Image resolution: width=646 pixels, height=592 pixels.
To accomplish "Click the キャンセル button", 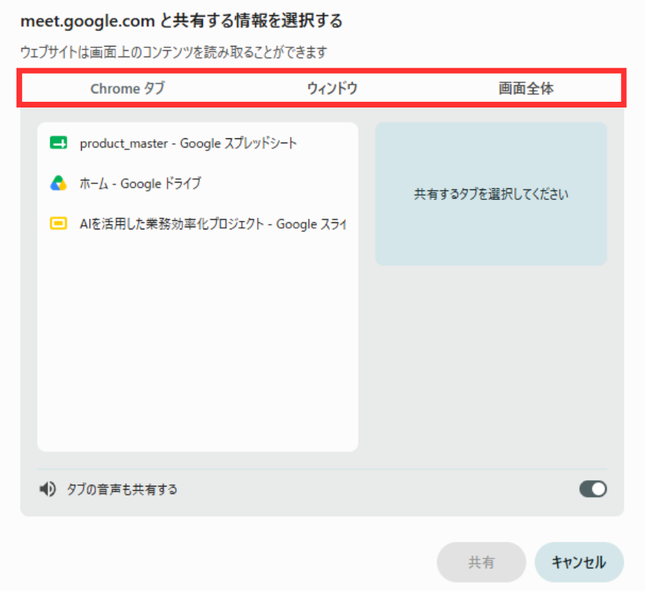I will (x=579, y=562).
